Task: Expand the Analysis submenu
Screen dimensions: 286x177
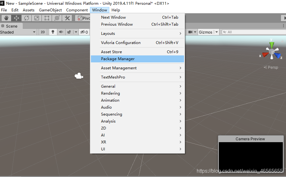Action: 137,121
